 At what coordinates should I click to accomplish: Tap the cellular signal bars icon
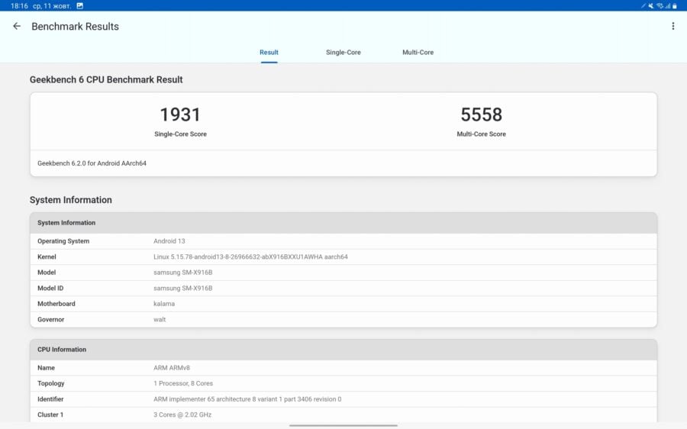click(x=667, y=5)
